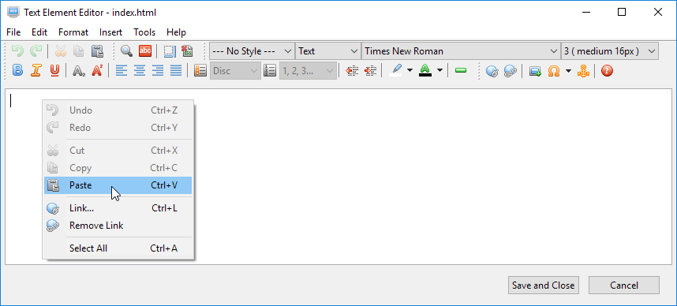The image size is (677, 306).
Task: Choose Paste from the context menu
Action: [118, 185]
